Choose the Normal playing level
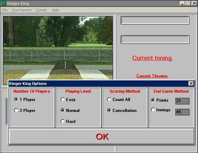 70,111
